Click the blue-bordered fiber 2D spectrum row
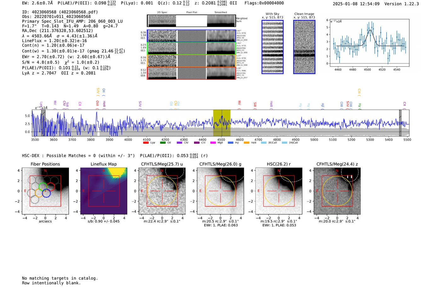The width and height of the screenshot is (441, 300). coord(191,36)
